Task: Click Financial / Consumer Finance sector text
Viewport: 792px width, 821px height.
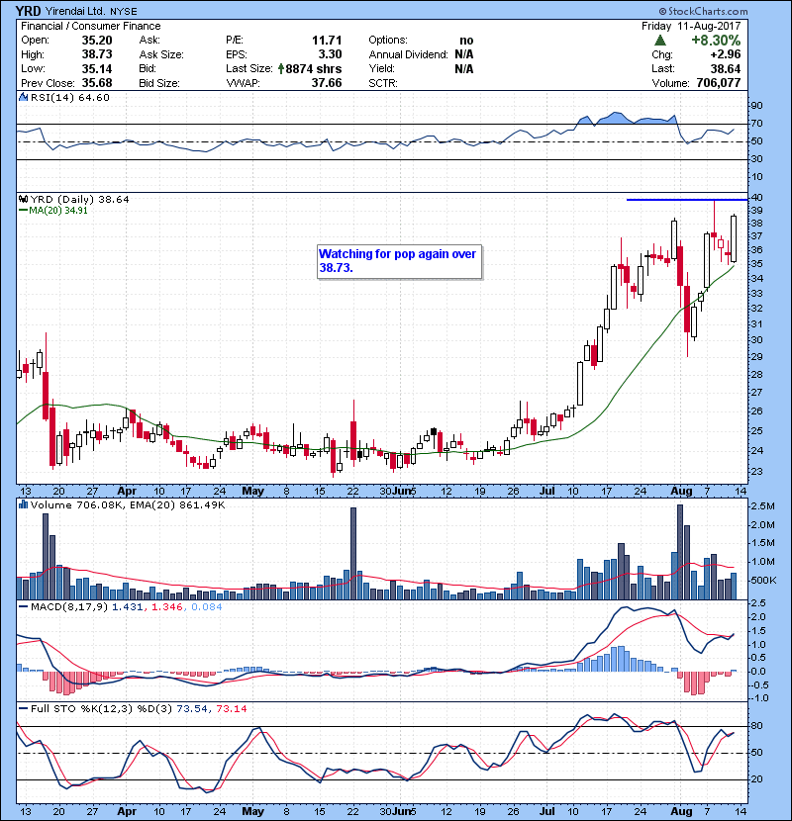Action: click(91, 26)
